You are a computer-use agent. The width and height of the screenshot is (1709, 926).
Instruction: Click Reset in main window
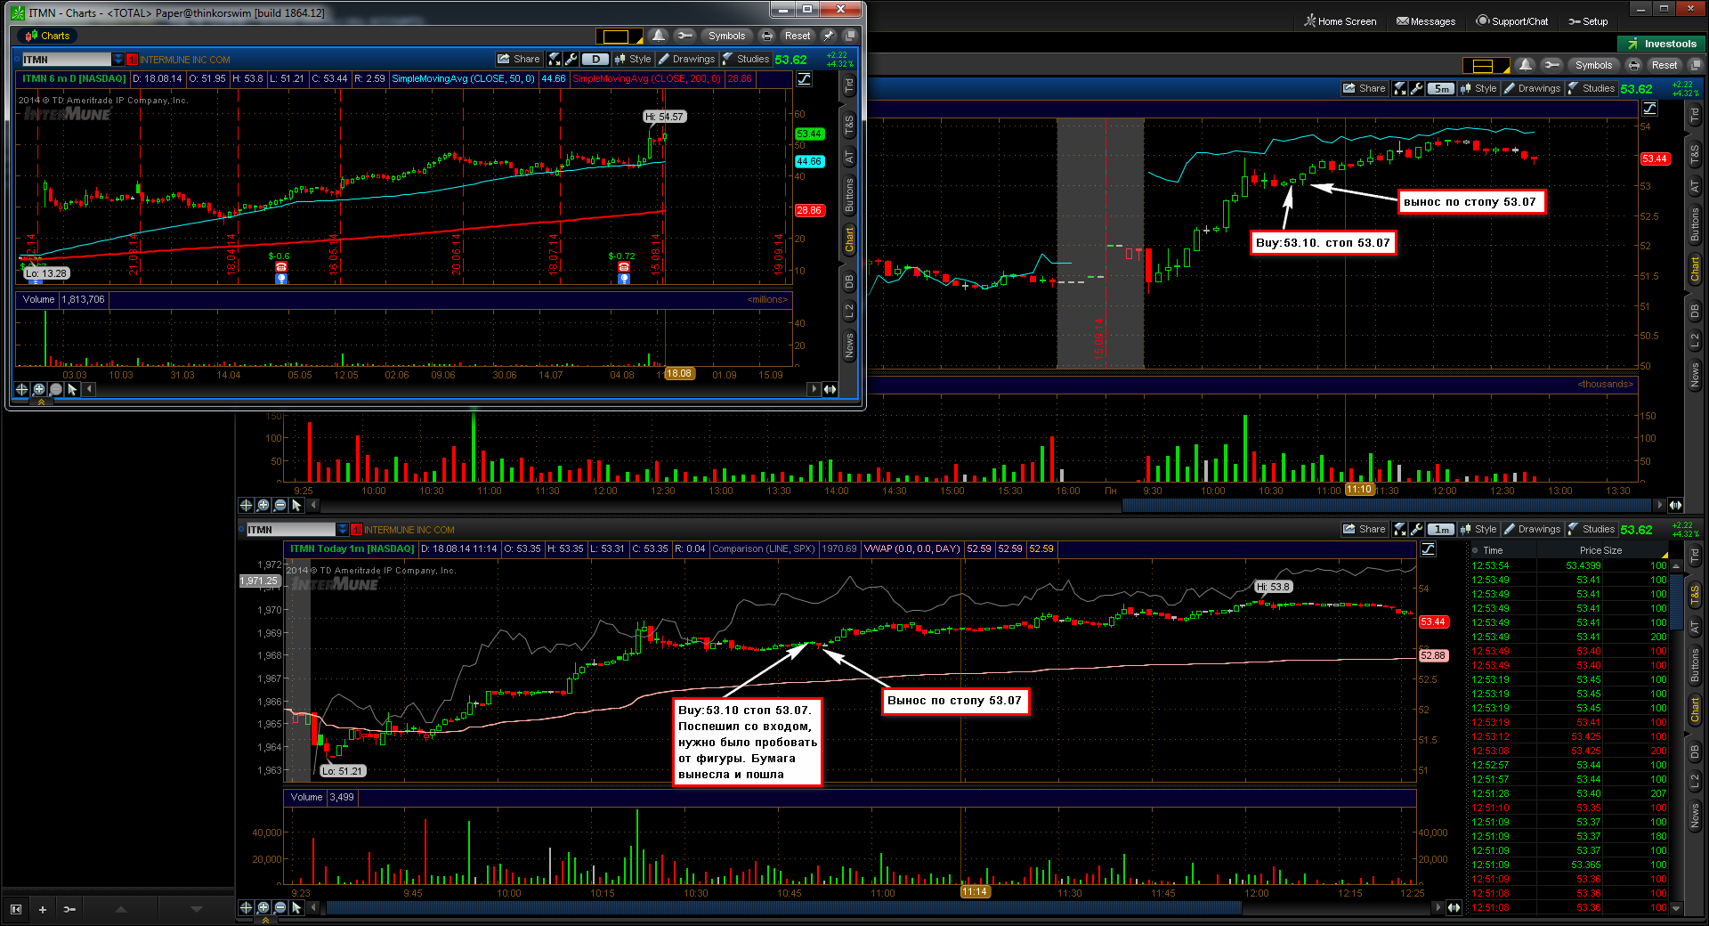(1664, 65)
